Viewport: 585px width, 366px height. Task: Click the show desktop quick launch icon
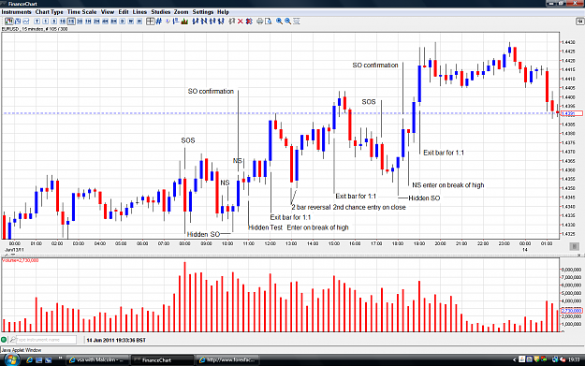(x=38, y=360)
